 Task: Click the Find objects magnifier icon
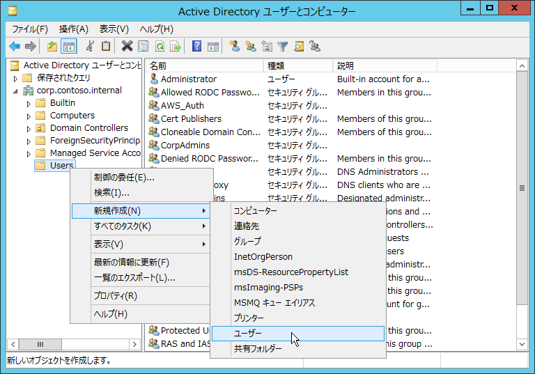click(x=299, y=47)
